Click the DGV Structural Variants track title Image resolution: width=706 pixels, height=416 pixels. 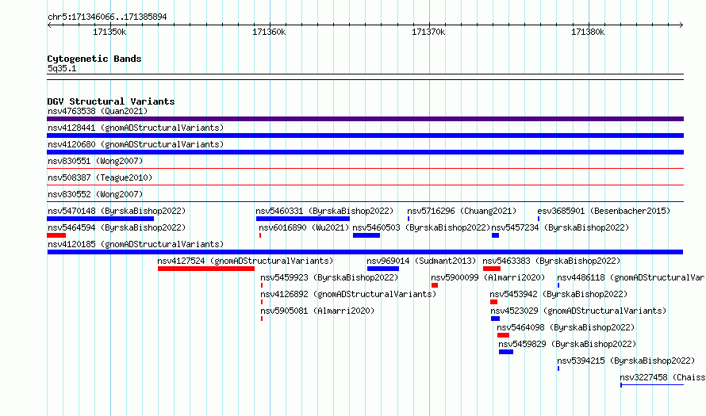pyautogui.click(x=111, y=101)
